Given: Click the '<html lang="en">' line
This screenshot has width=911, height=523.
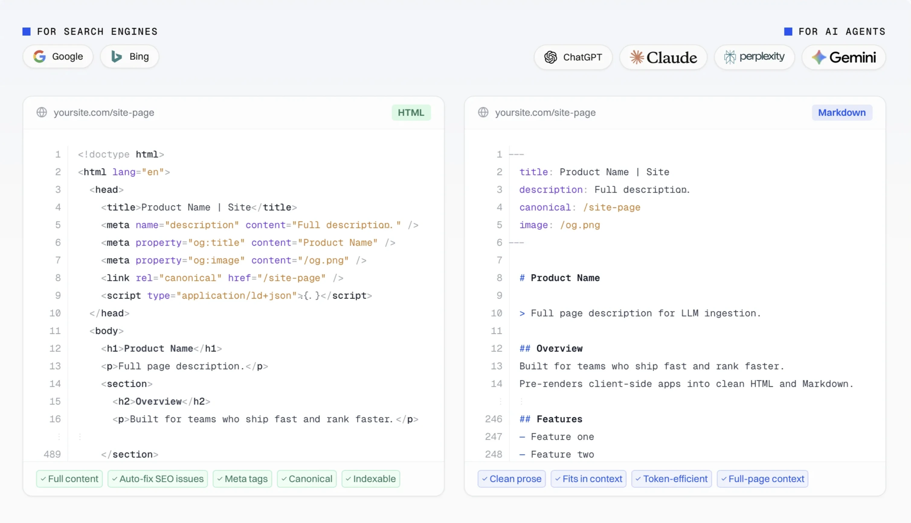Looking at the screenshot, I should click(124, 172).
